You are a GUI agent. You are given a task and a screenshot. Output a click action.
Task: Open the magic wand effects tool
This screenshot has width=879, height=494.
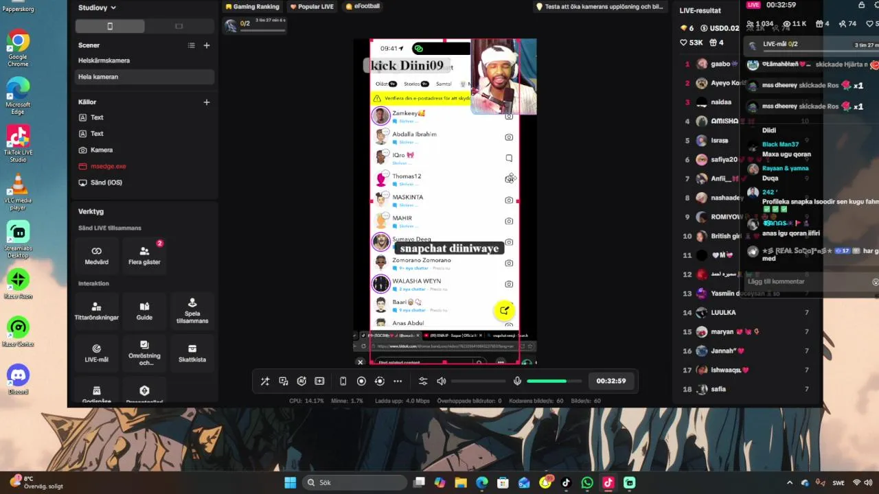[265, 381]
